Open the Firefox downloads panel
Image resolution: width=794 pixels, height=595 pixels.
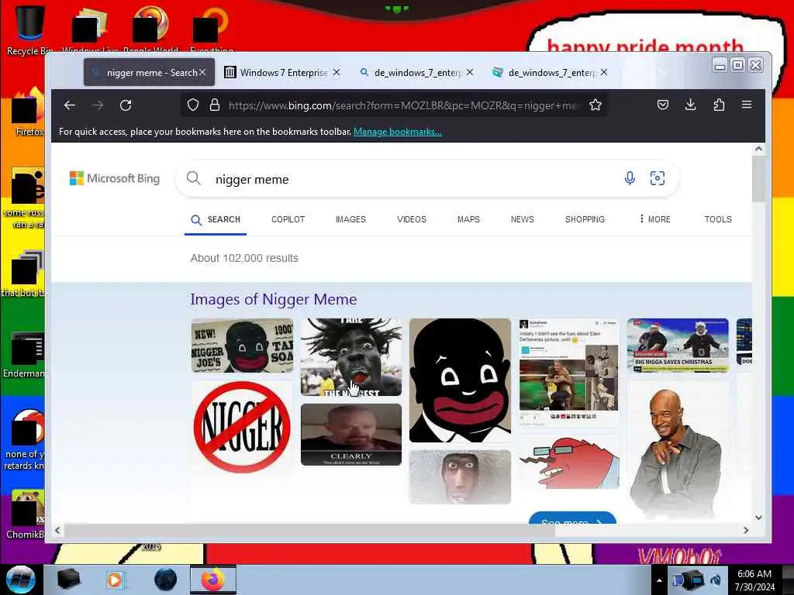(690, 105)
